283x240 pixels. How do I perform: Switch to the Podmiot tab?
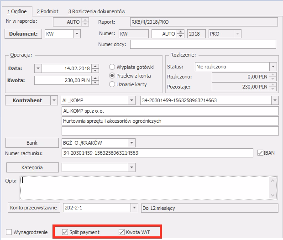[x=47, y=11]
